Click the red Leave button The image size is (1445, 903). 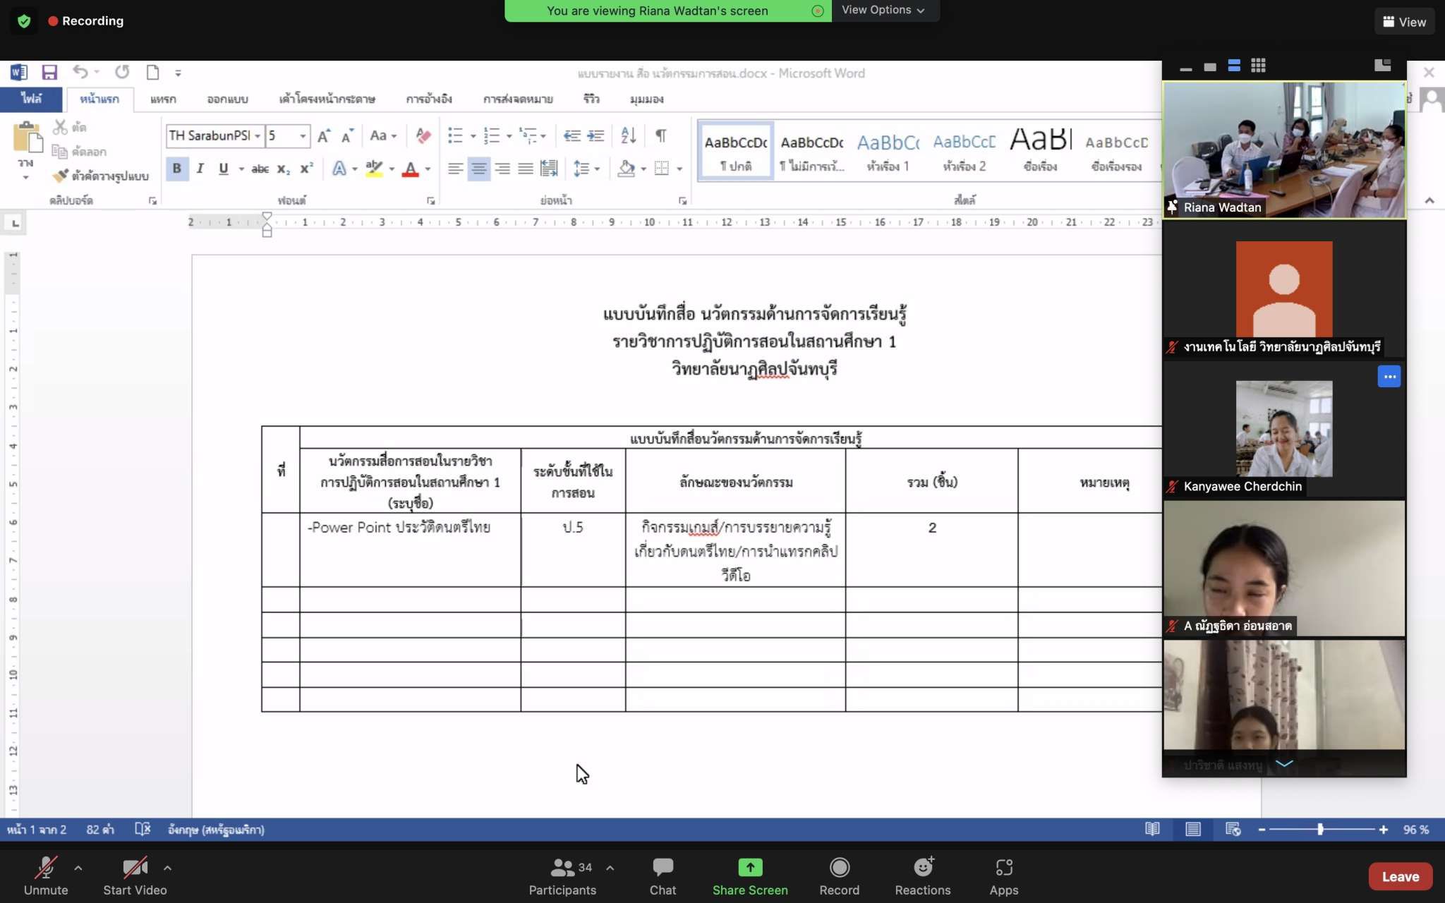1400,876
